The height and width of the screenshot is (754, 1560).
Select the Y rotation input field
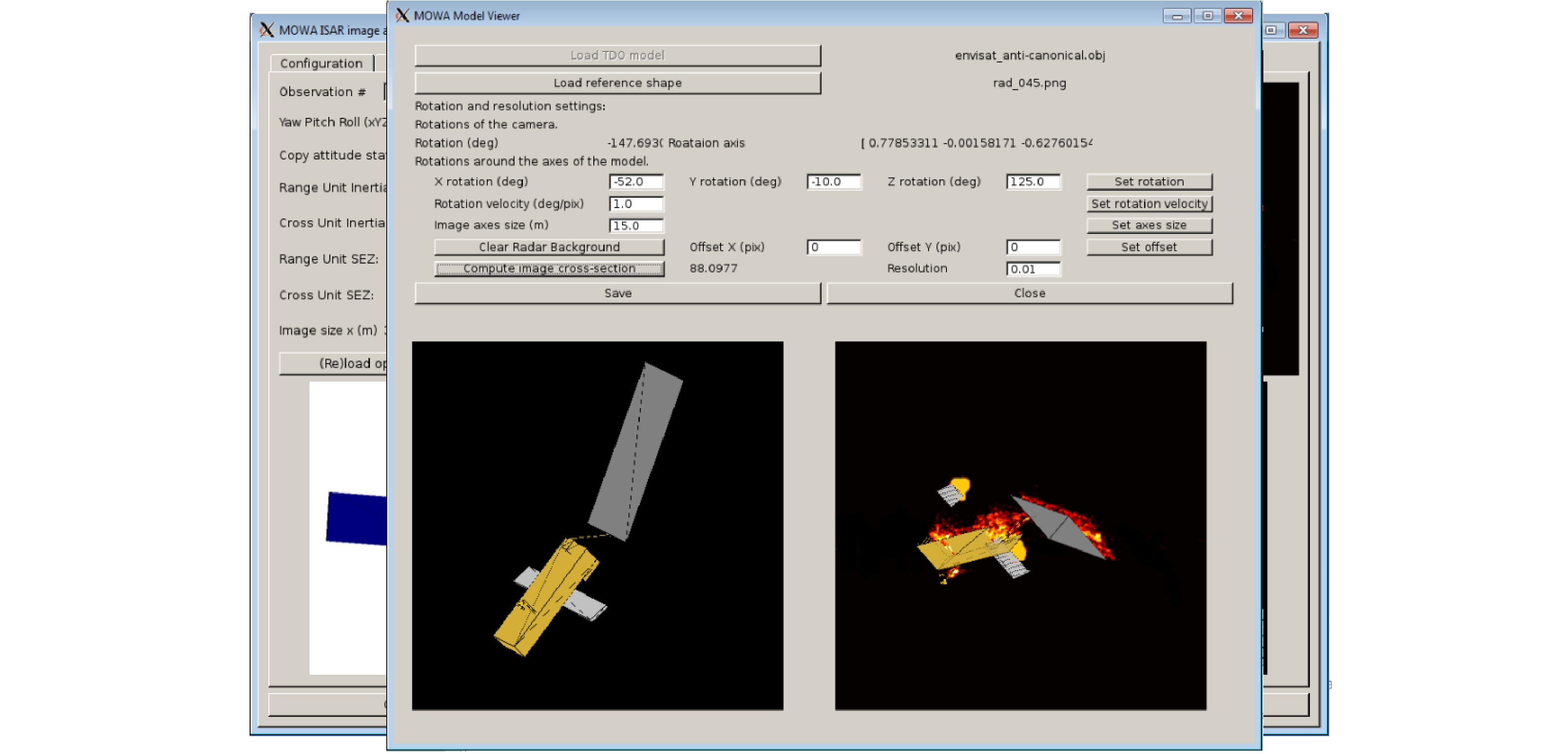click(833, 182)
